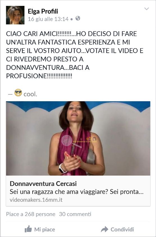Open the Donnavventura video thumbnail
Screen dimensions: 156x237
(x=78, y=138)
